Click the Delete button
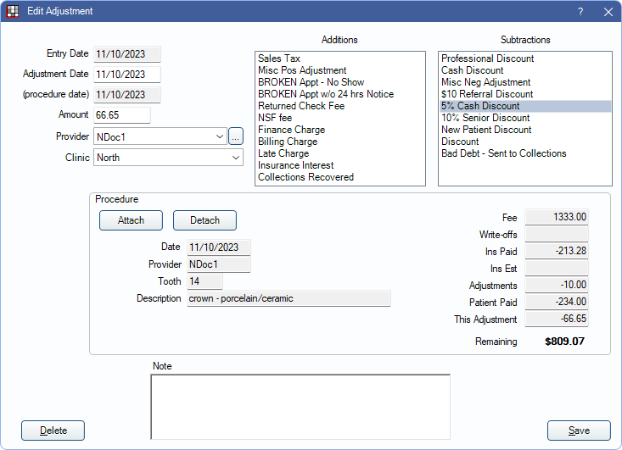 click(x=53, y=431)
